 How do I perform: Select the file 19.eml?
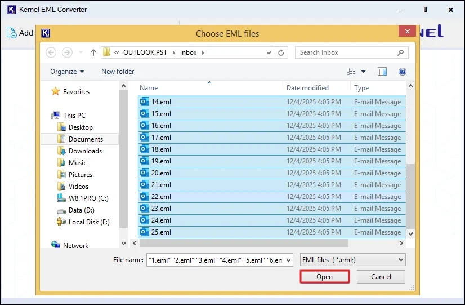(272, 161)
